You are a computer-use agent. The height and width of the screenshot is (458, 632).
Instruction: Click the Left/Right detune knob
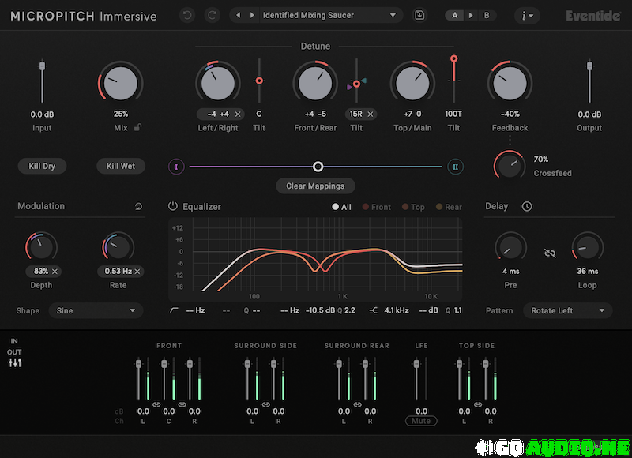click(x=218, y=83)
